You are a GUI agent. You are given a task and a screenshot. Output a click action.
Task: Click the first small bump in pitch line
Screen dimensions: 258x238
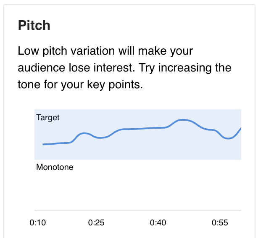(84, 133)
